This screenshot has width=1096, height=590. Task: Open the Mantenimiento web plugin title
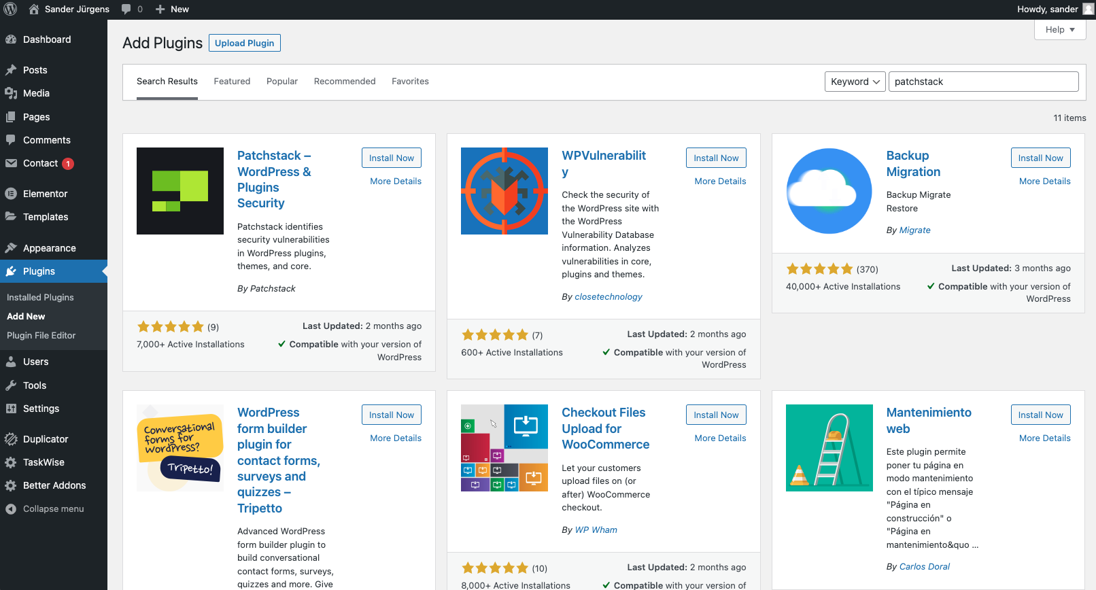[x=929, y=421]
